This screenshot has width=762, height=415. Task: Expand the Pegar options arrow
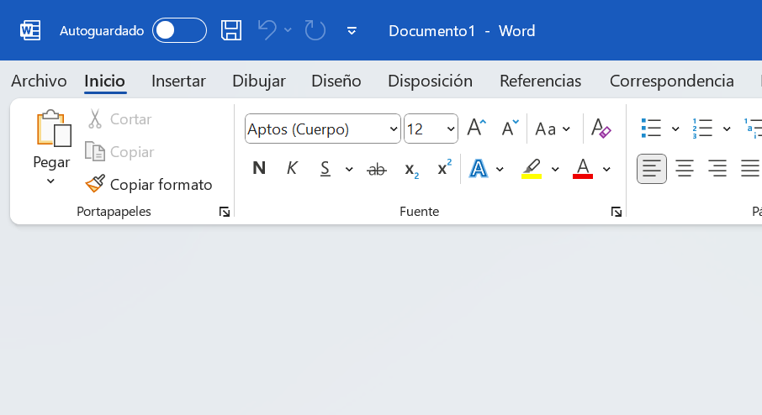[x=50, y=181]
